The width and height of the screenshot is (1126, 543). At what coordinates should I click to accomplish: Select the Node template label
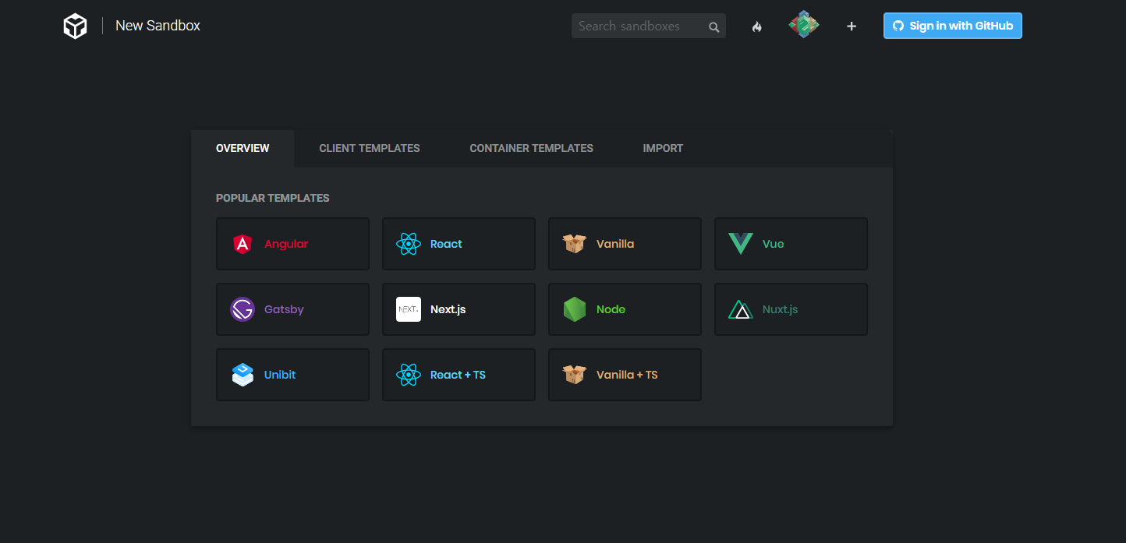(x=611, y=309)
